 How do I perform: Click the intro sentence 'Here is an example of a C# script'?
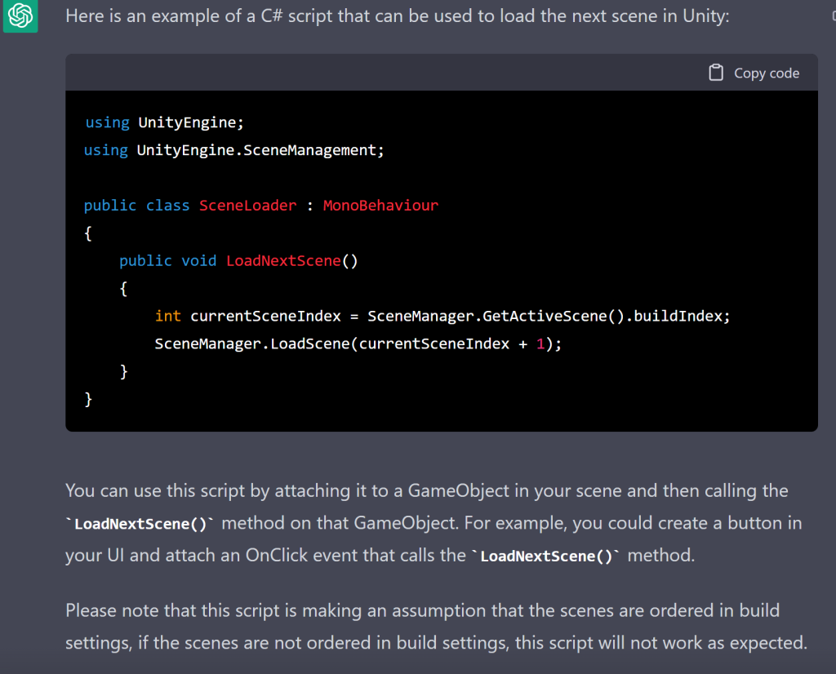(398, 16)
